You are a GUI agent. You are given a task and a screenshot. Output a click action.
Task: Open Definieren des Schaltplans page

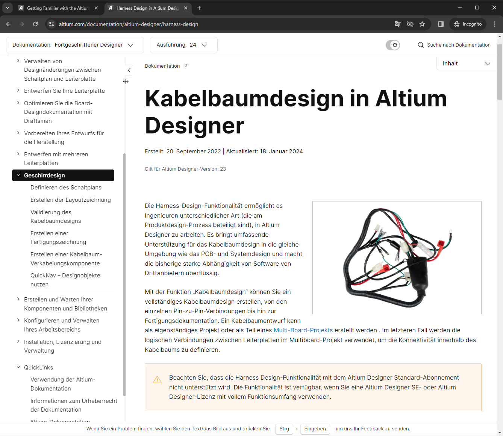tap(66, 188)
